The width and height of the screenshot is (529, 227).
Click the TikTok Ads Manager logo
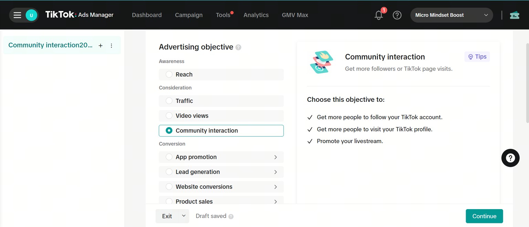80,15
